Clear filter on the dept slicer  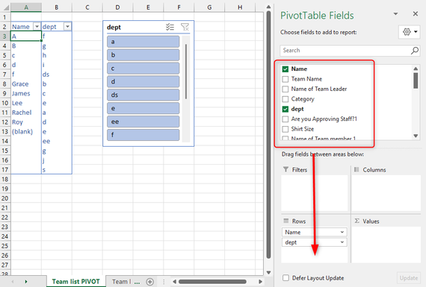coord(185,27)
